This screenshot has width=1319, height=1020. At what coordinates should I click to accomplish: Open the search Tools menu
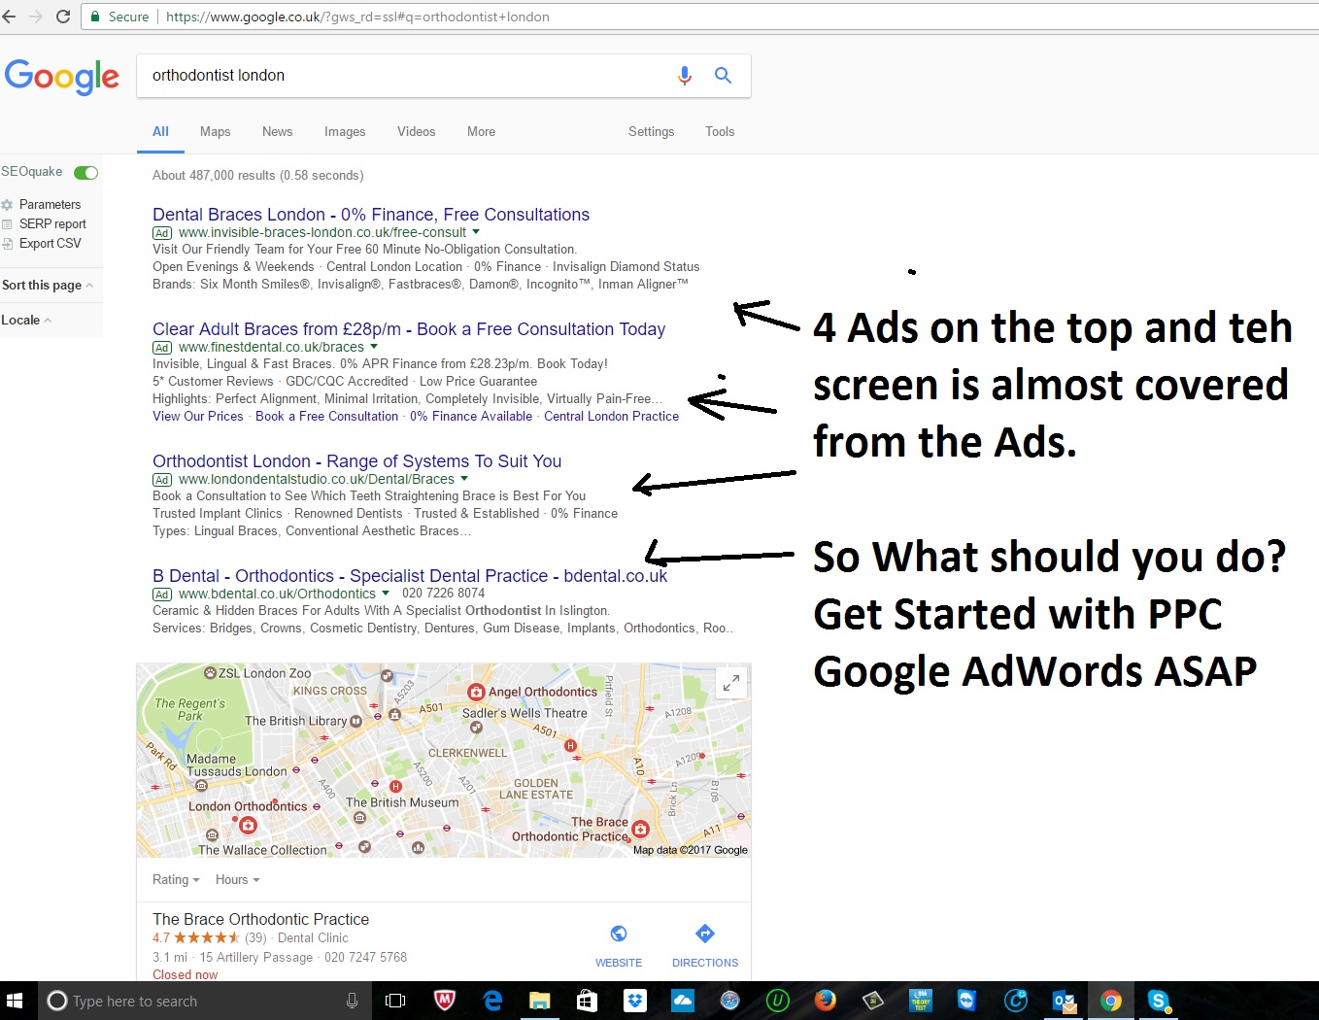[720, 132]
